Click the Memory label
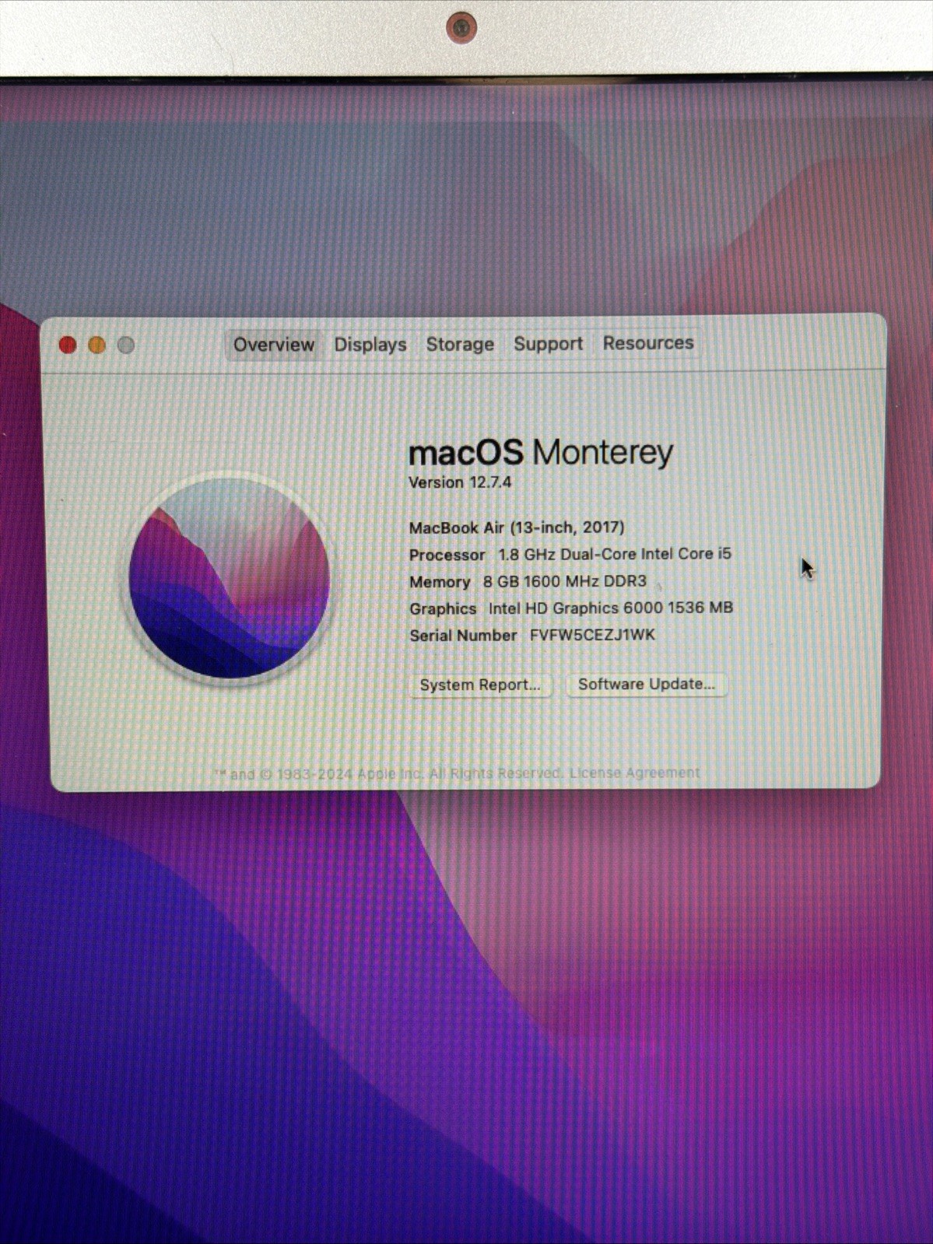This screenshot has height=1244, width=933. pos(440,582)
